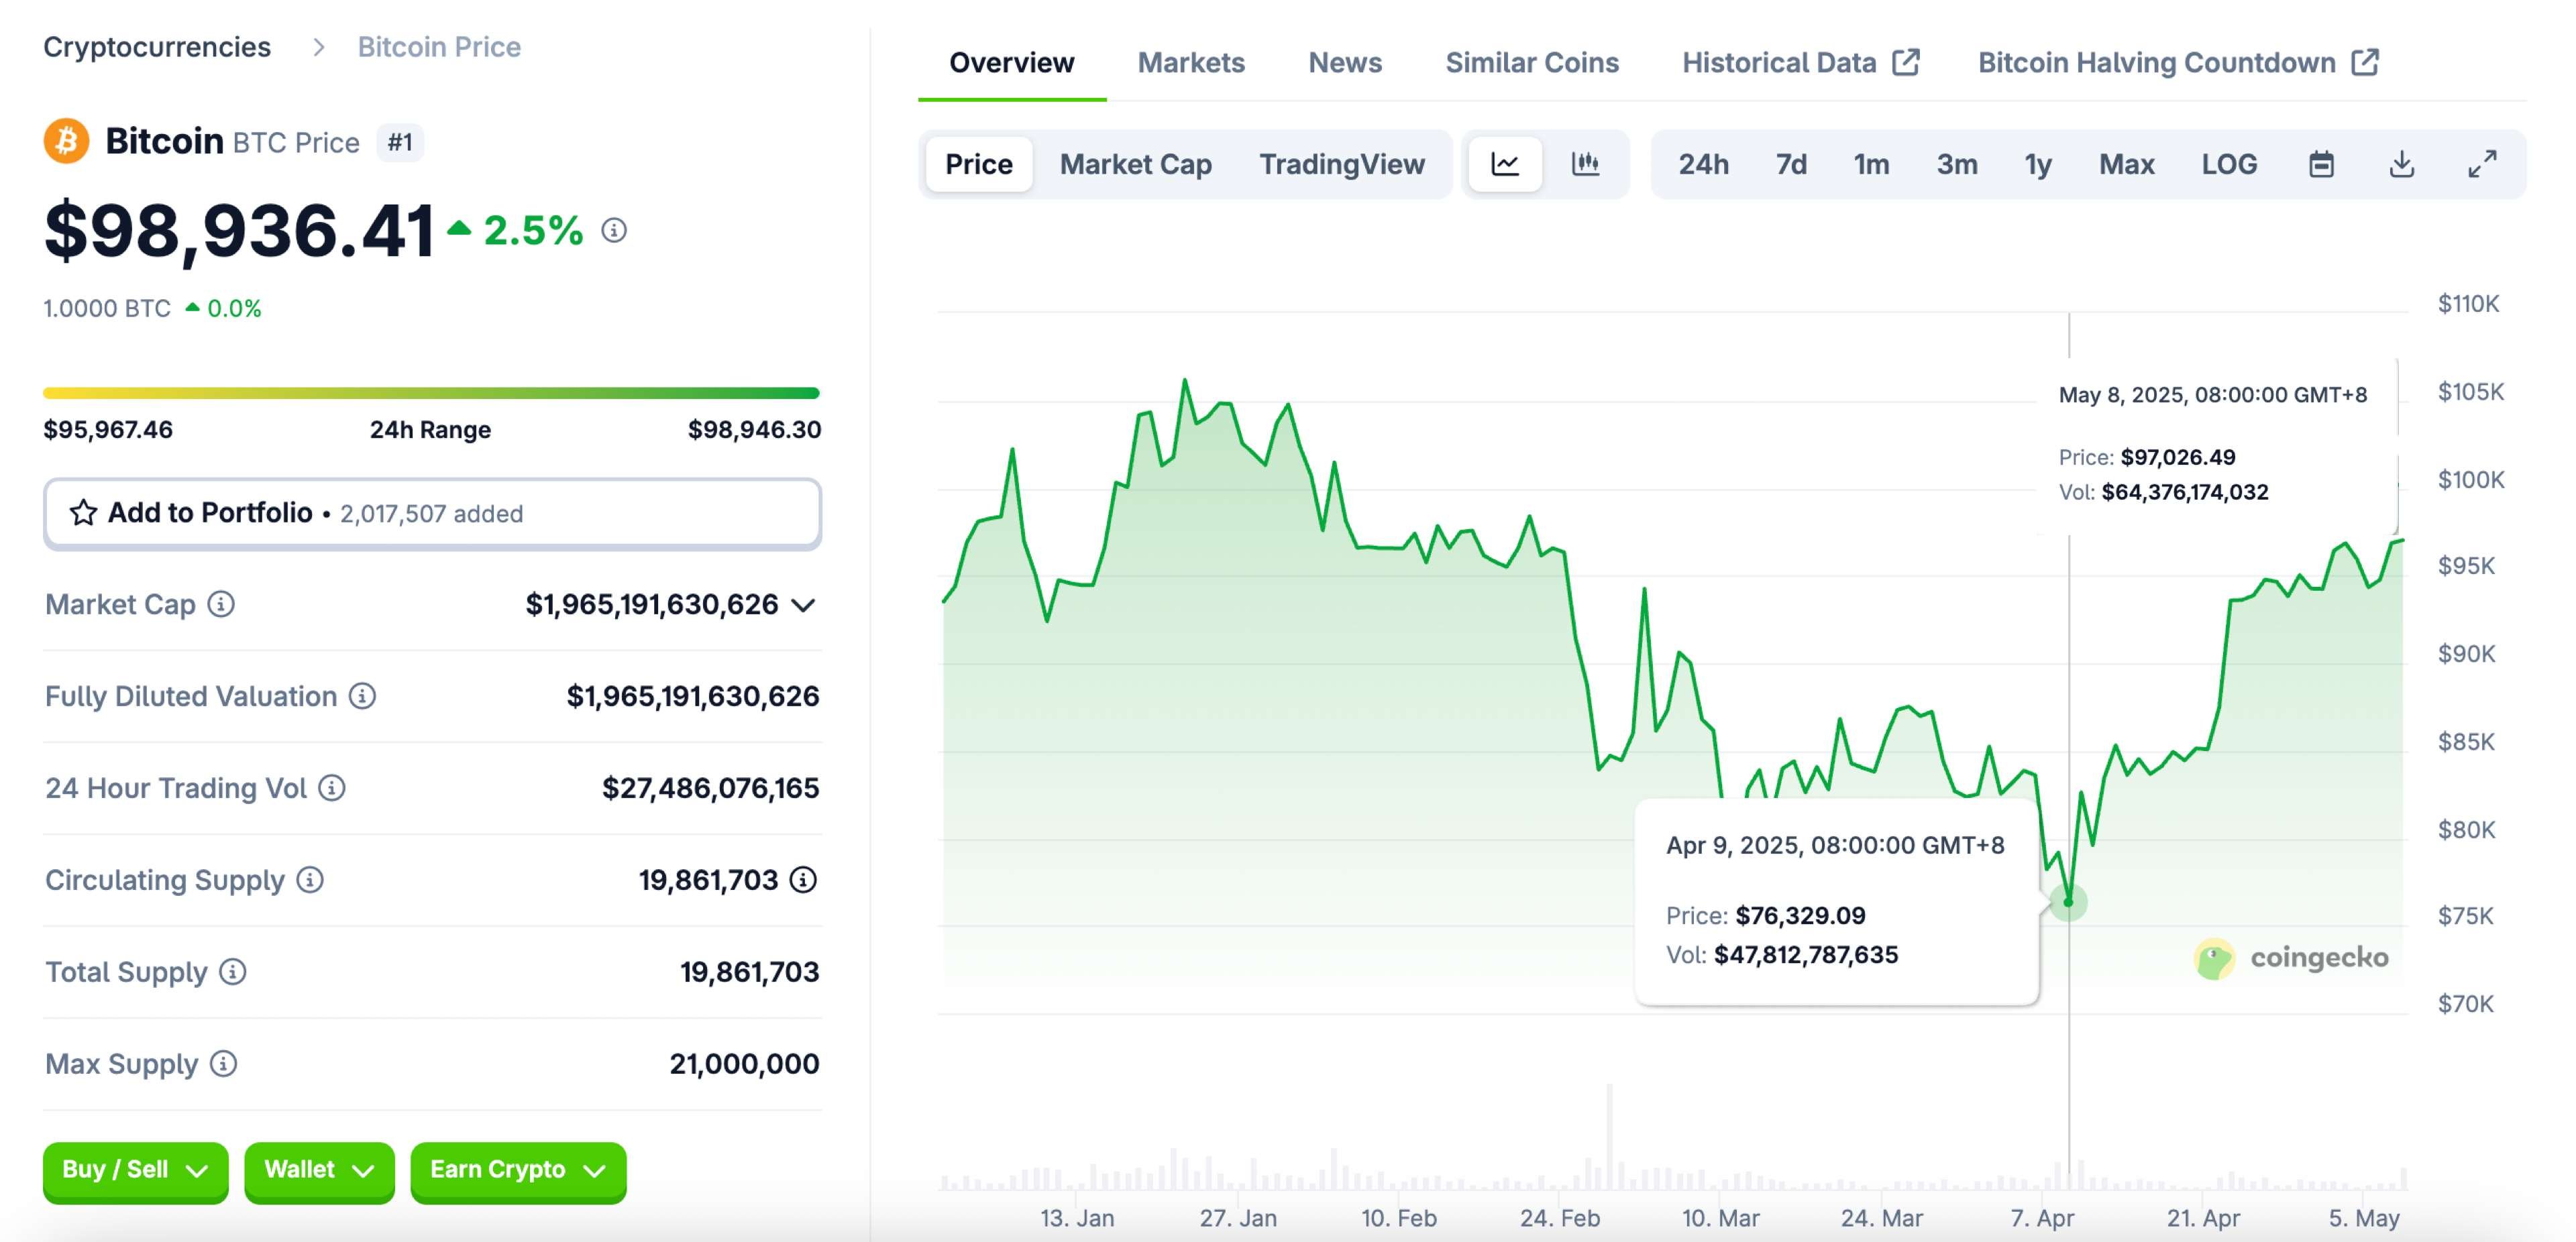Switch to the Markets tab

[x=1191, y=62]
